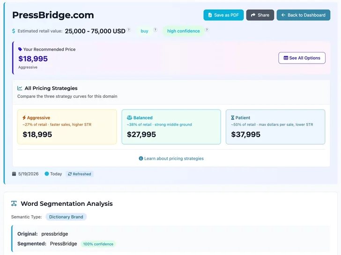
Task: Click arrow icon in Share button
Action: (253, 15)
